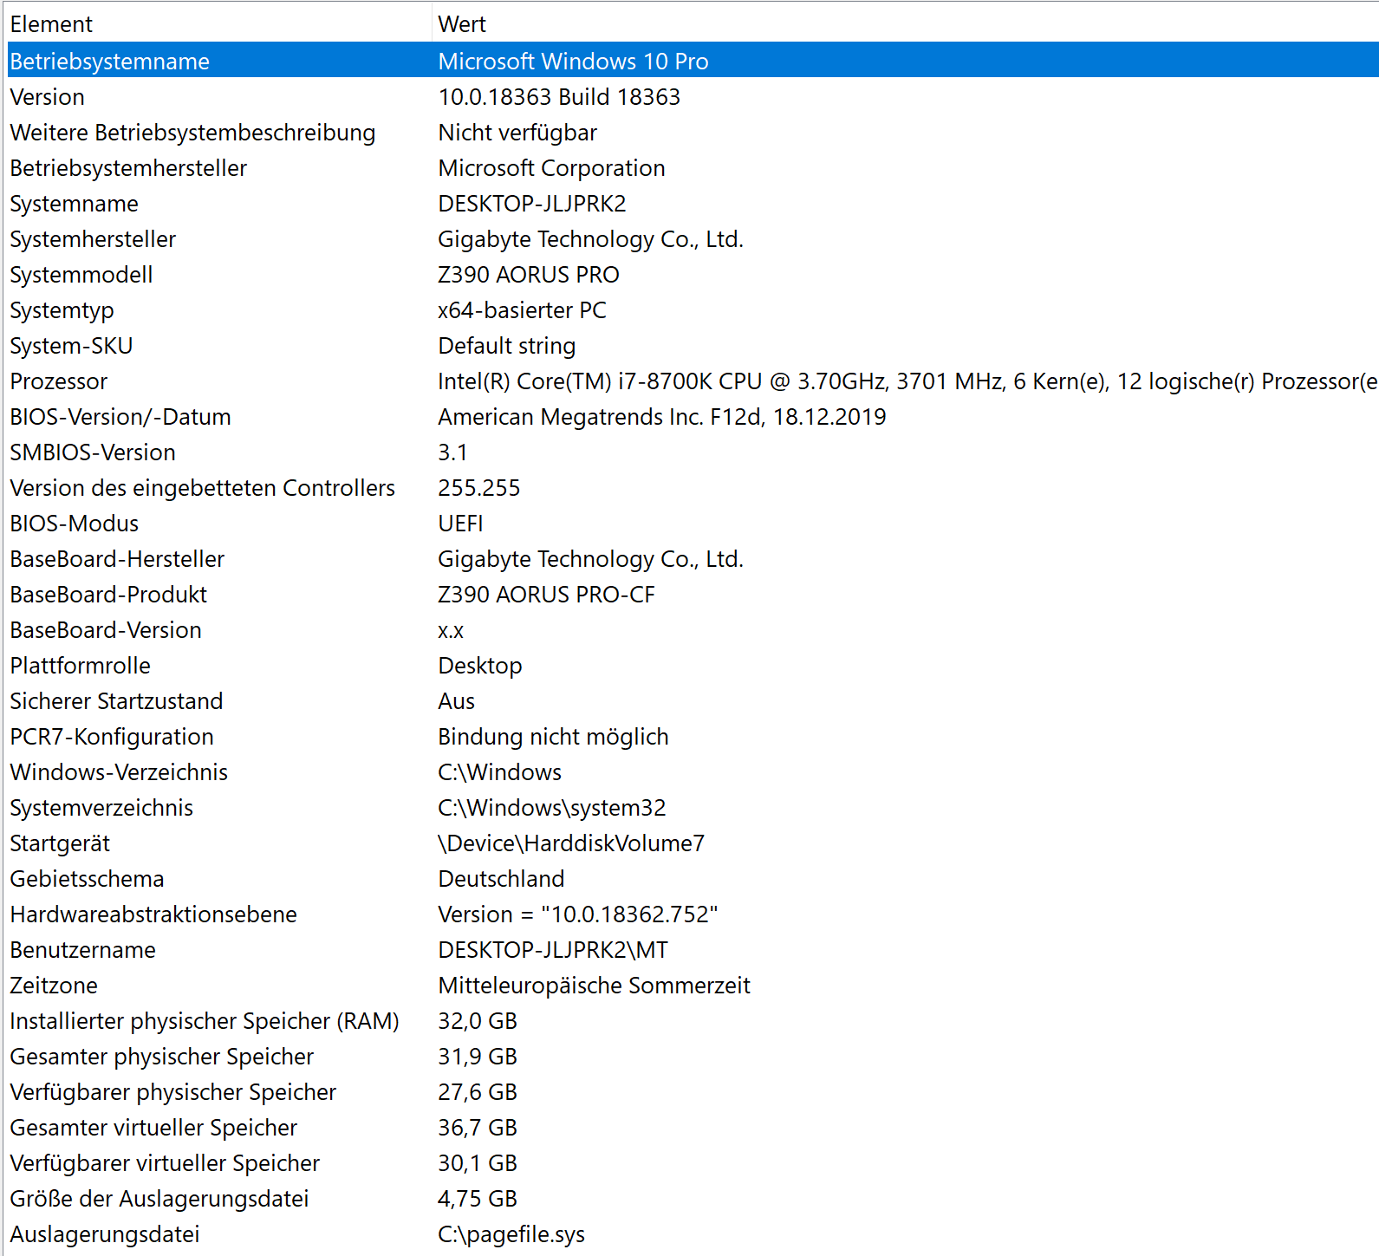Viewport: 1379px width, 1256px height.
Task: Select the Systemmodell row
Action: point(693,275)
